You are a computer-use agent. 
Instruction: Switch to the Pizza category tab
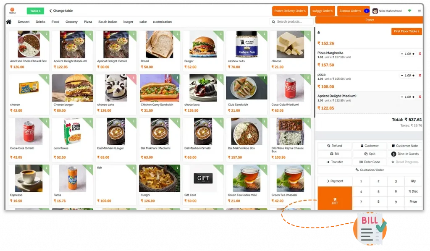(x=88, y=22)
